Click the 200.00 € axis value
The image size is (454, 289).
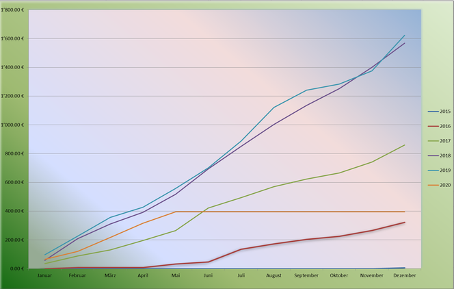(14, 240)
